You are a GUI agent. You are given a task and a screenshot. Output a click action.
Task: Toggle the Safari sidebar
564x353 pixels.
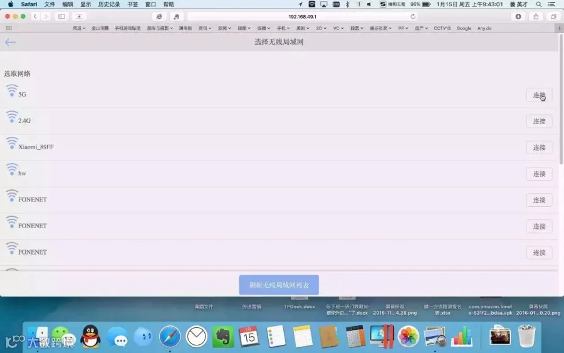point(61,16)
